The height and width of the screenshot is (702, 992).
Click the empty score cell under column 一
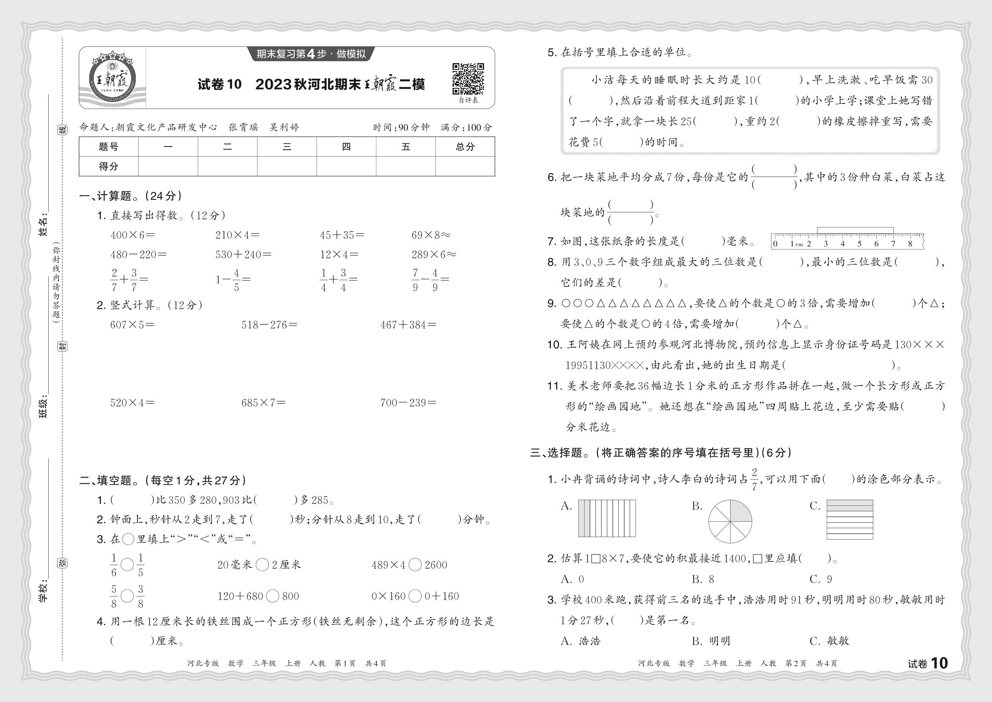(168, 166)
